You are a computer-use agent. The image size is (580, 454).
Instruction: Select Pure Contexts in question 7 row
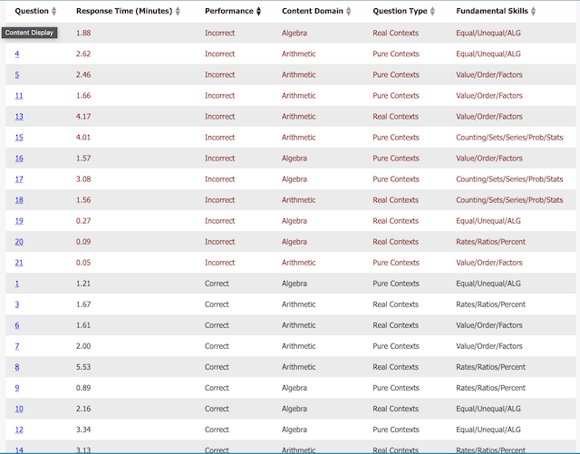click(x=396, y=346)
